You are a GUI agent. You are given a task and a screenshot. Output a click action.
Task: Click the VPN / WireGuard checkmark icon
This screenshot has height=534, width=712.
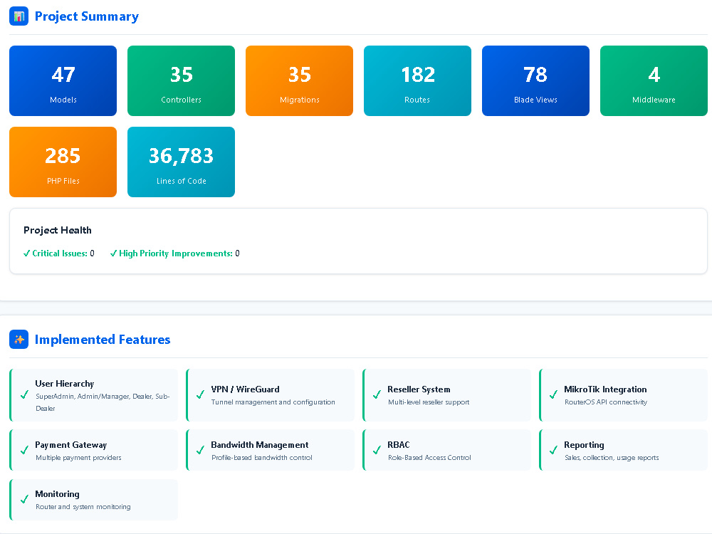click(200, 395)
